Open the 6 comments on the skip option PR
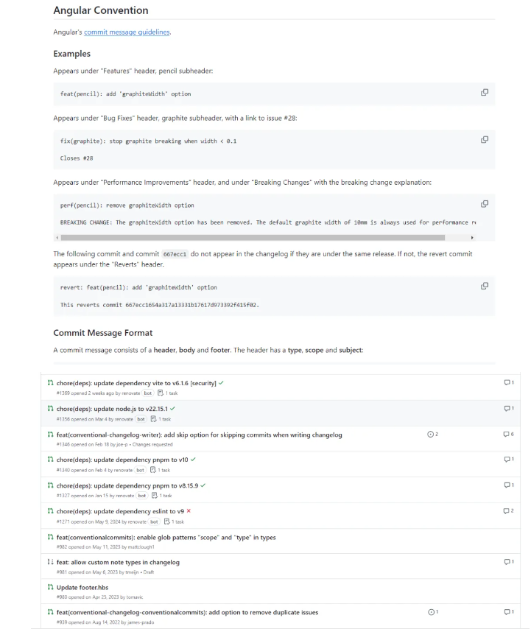Viewport: 531px width, 629px height. [x=508, y=435]
